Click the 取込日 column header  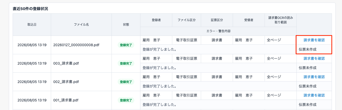coord(32,25)
